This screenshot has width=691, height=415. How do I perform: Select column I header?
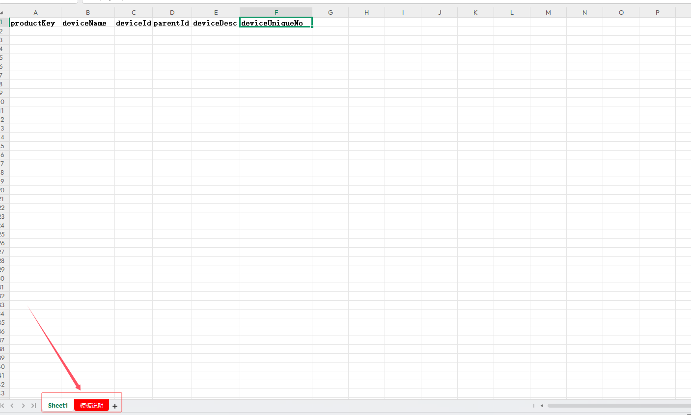click(x=403, y=12)
